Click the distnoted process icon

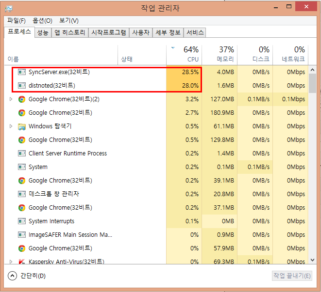point(22,86)
